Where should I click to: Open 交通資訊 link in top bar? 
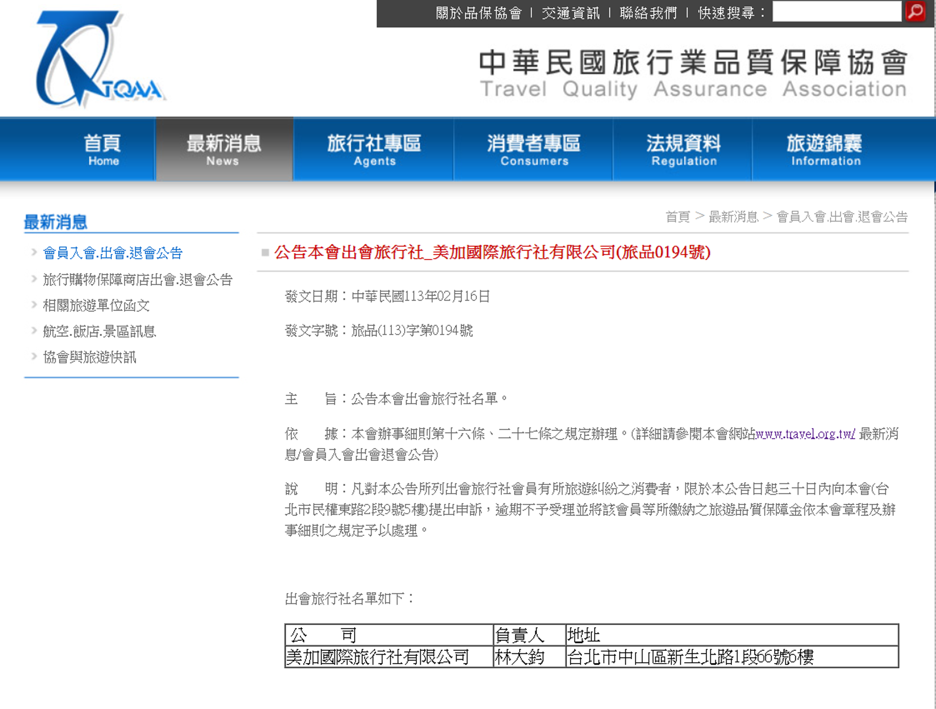pyautogui.click(x=571, y=13)
